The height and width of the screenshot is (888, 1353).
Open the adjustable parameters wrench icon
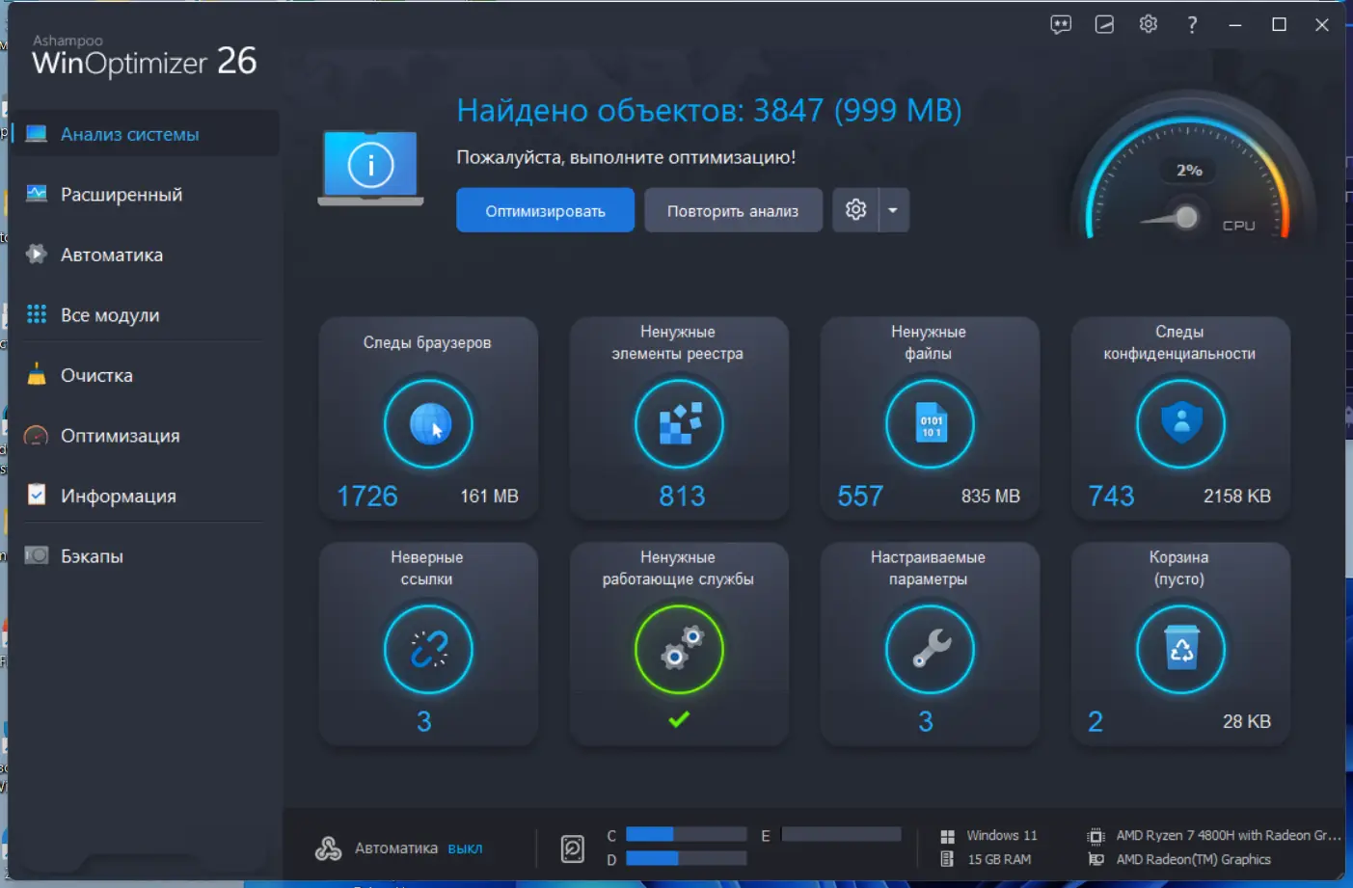pyautogui.click(x=929, y=649)
